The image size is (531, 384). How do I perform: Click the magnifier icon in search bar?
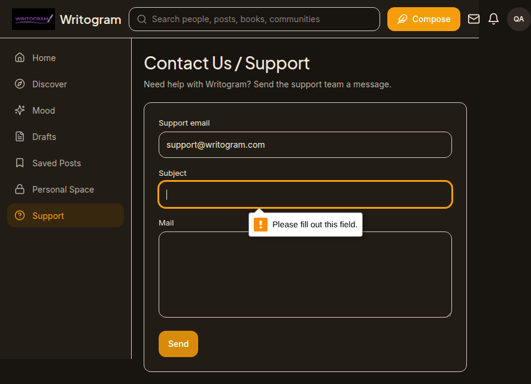point(142,19)
